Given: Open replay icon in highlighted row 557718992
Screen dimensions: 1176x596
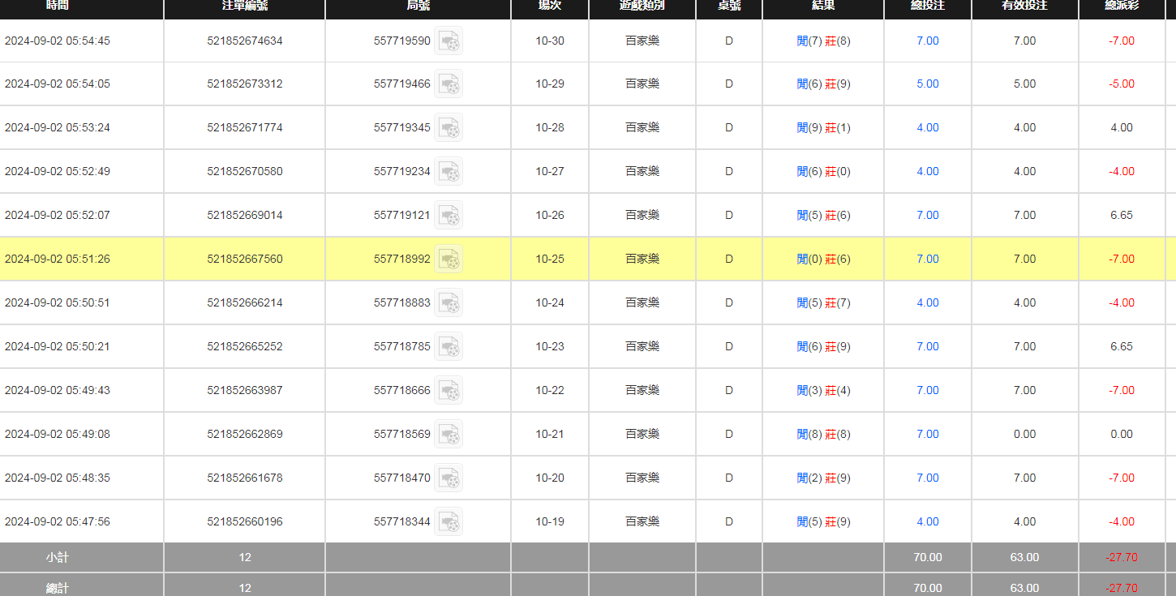Looking at the screenshot, I should tap(449, 259).
